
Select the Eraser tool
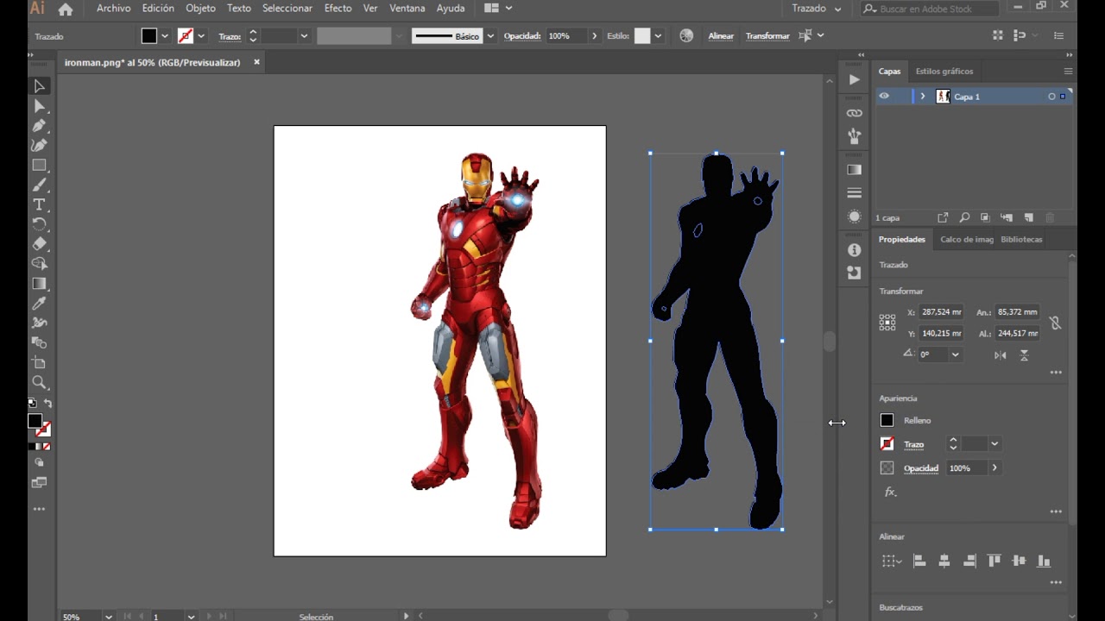[39, 244]
